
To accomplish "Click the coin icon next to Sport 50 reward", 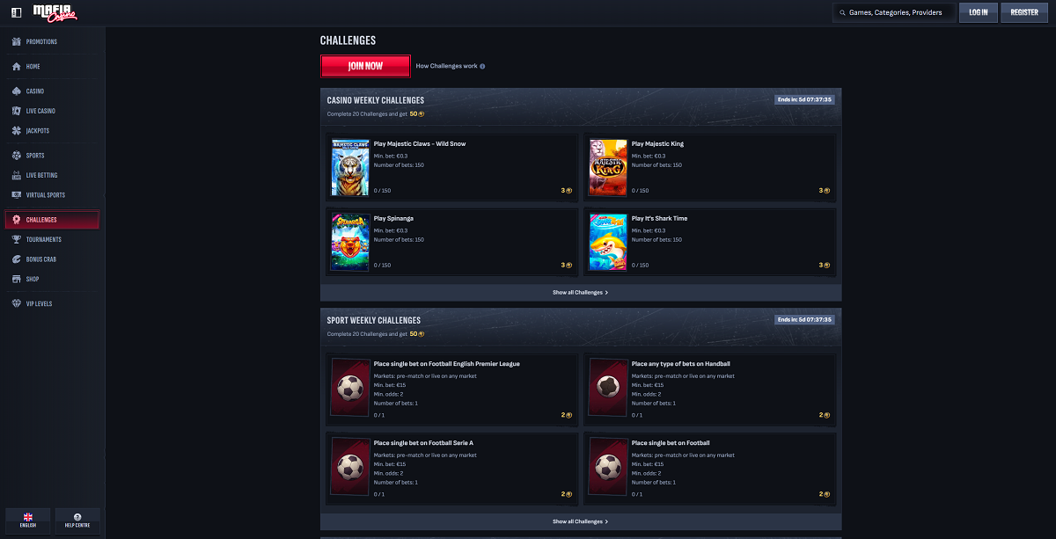I will (422, 333).
